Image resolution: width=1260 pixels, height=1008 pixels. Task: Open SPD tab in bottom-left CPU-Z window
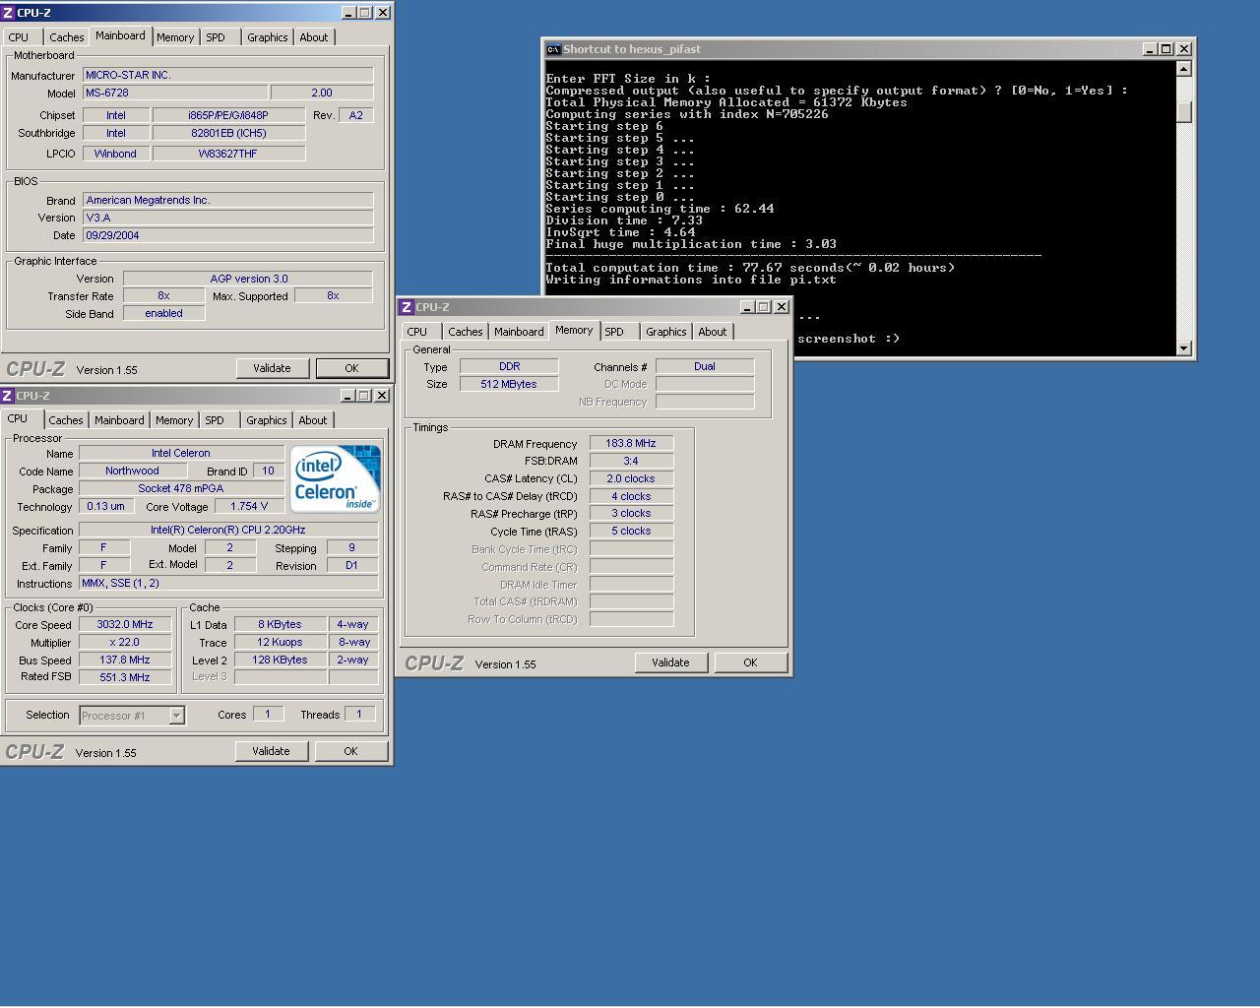(x=215, y=420)
